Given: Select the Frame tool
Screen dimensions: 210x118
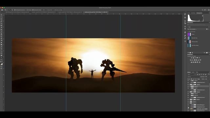Looking at the screenshot, I should click(1, 26).
